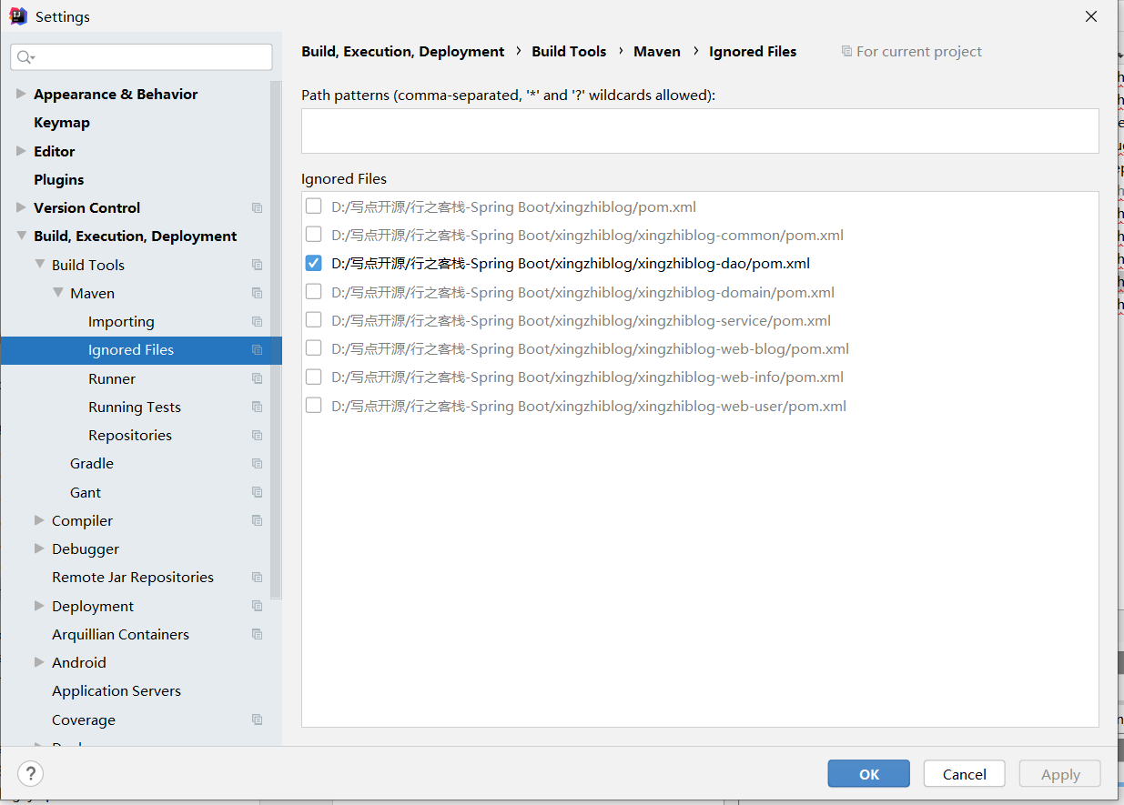This screenshot has width=1124, height=805.
Task: Click project-level icon beside Compiler
Action: pyautogui.click(x=257, y=520)
